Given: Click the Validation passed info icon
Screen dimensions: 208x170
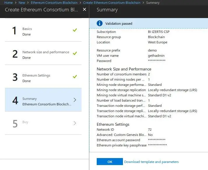Looking at the screenshot, I should pyautogui.click(x=100, y=23).
